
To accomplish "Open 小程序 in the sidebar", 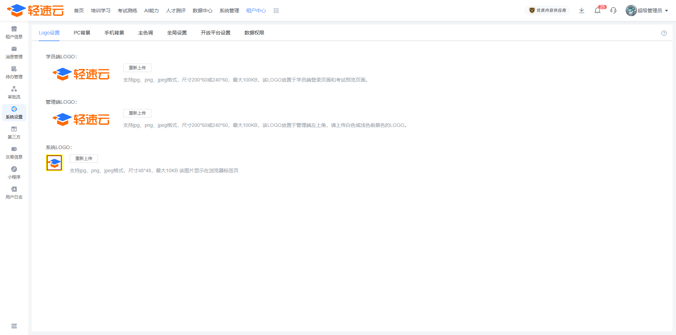I will point(14,173).
